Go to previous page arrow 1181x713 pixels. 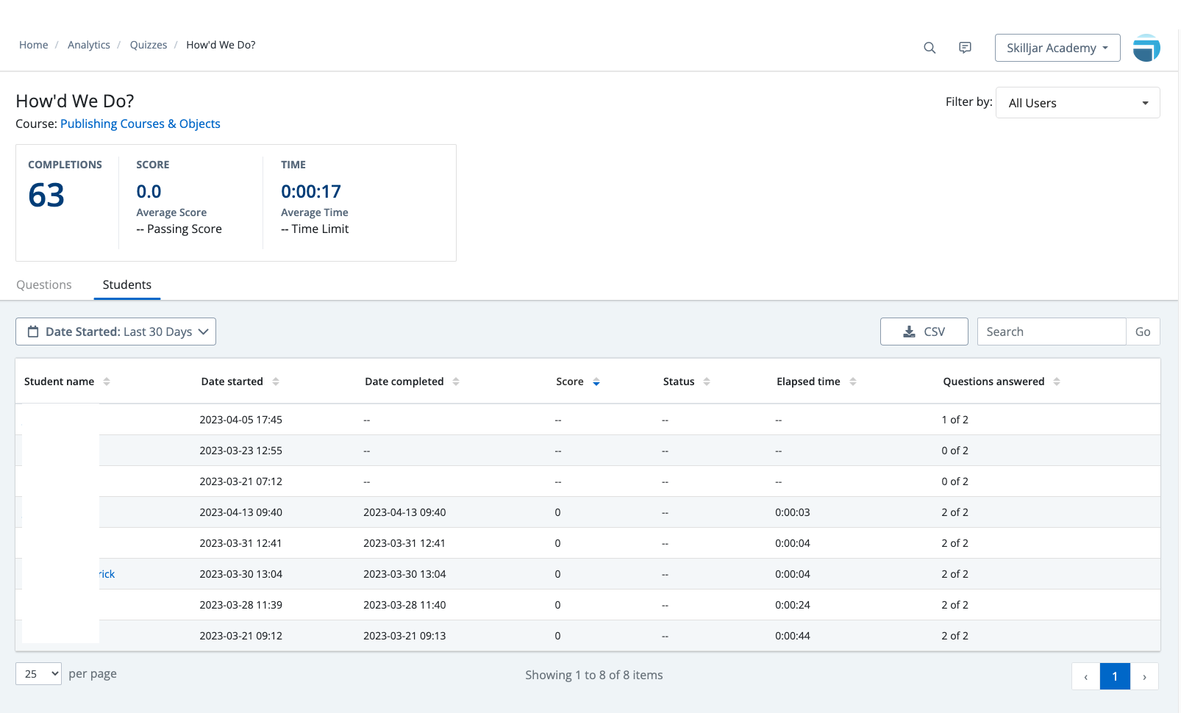pyautogui.click(x=1085, y=676)
